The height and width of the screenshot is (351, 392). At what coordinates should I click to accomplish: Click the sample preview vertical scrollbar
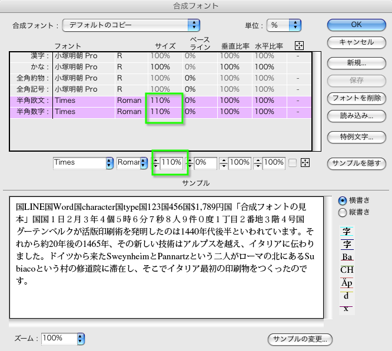pos(328,258)
